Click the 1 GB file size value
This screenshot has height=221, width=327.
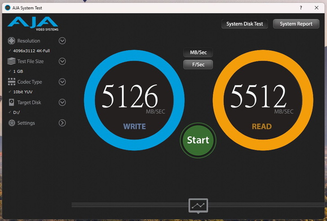pyautogui.click(x=18, y=71)
